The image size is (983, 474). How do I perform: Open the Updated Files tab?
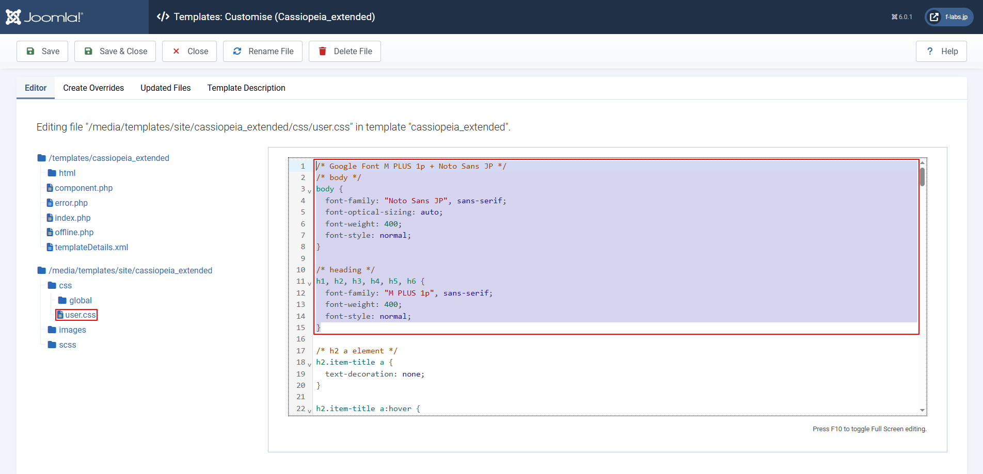(x=165, y=88)
